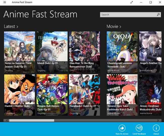
Task: Click 'Ongoing' status under Hanebado!
Action: [x=74, y=113]
